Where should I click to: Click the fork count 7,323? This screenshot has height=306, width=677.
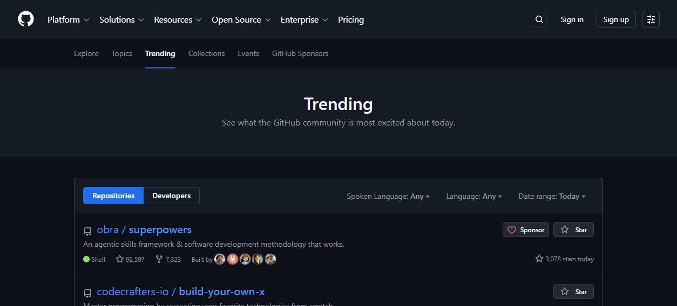pyautogui.click(x=168, y=259)
